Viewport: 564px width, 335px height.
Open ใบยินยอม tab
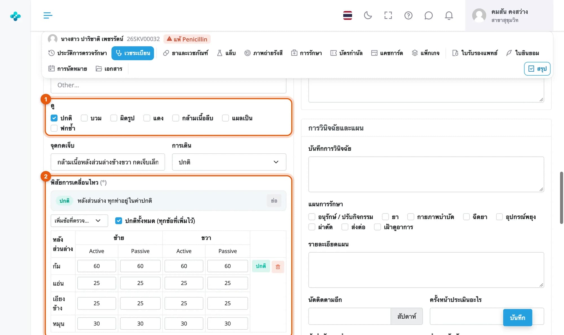pos(523,53)
